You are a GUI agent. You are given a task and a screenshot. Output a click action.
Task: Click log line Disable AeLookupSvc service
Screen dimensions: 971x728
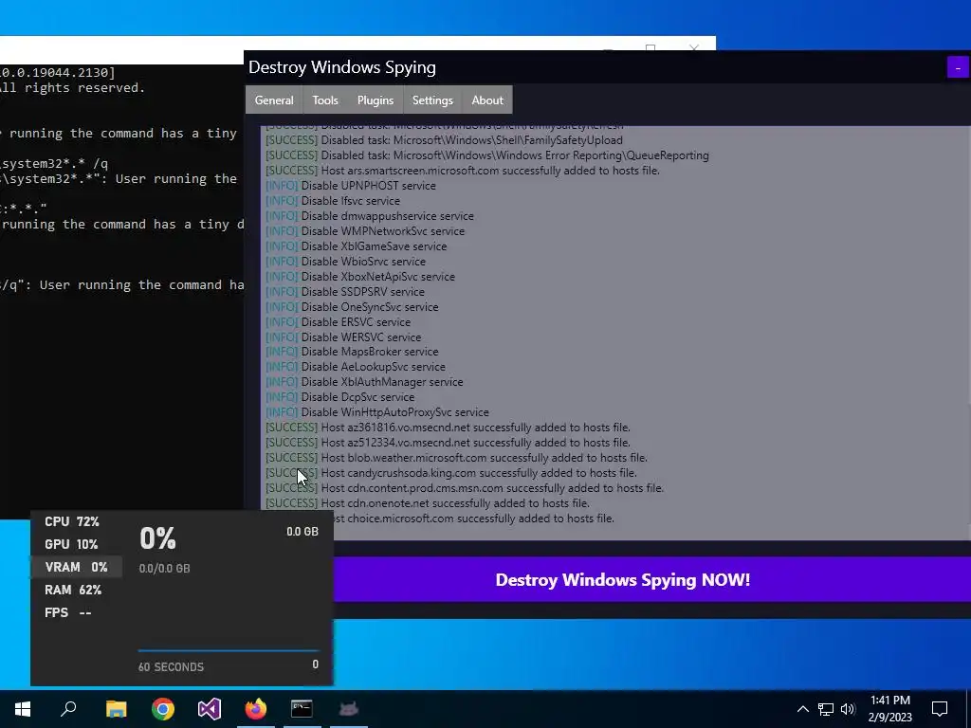click(356, 367)
